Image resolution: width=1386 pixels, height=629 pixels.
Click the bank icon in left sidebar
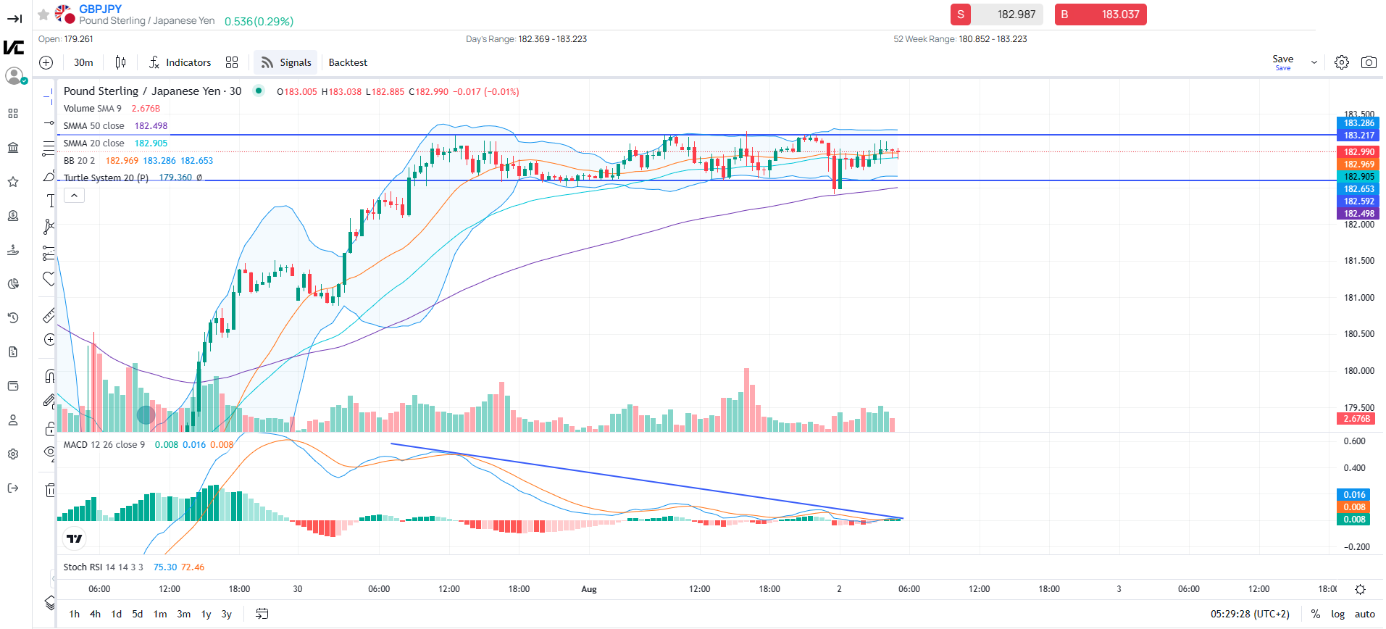(x=13, y=148)
